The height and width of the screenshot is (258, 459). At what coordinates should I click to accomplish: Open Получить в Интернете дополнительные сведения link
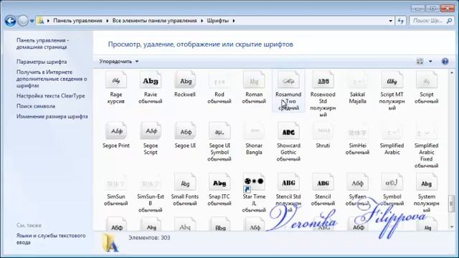point(52,79)
